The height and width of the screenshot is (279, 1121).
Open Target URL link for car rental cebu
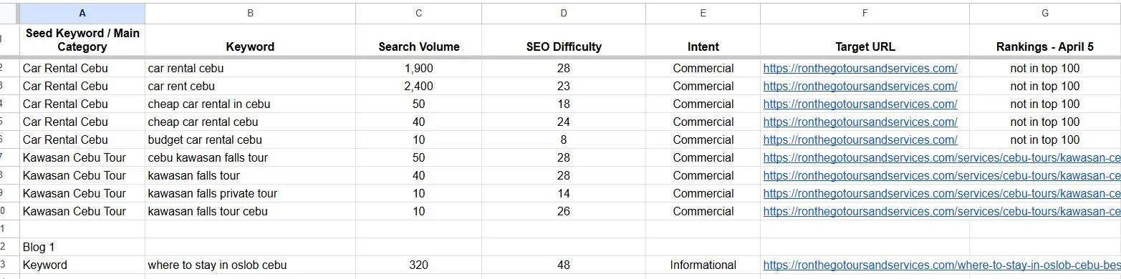860,69
